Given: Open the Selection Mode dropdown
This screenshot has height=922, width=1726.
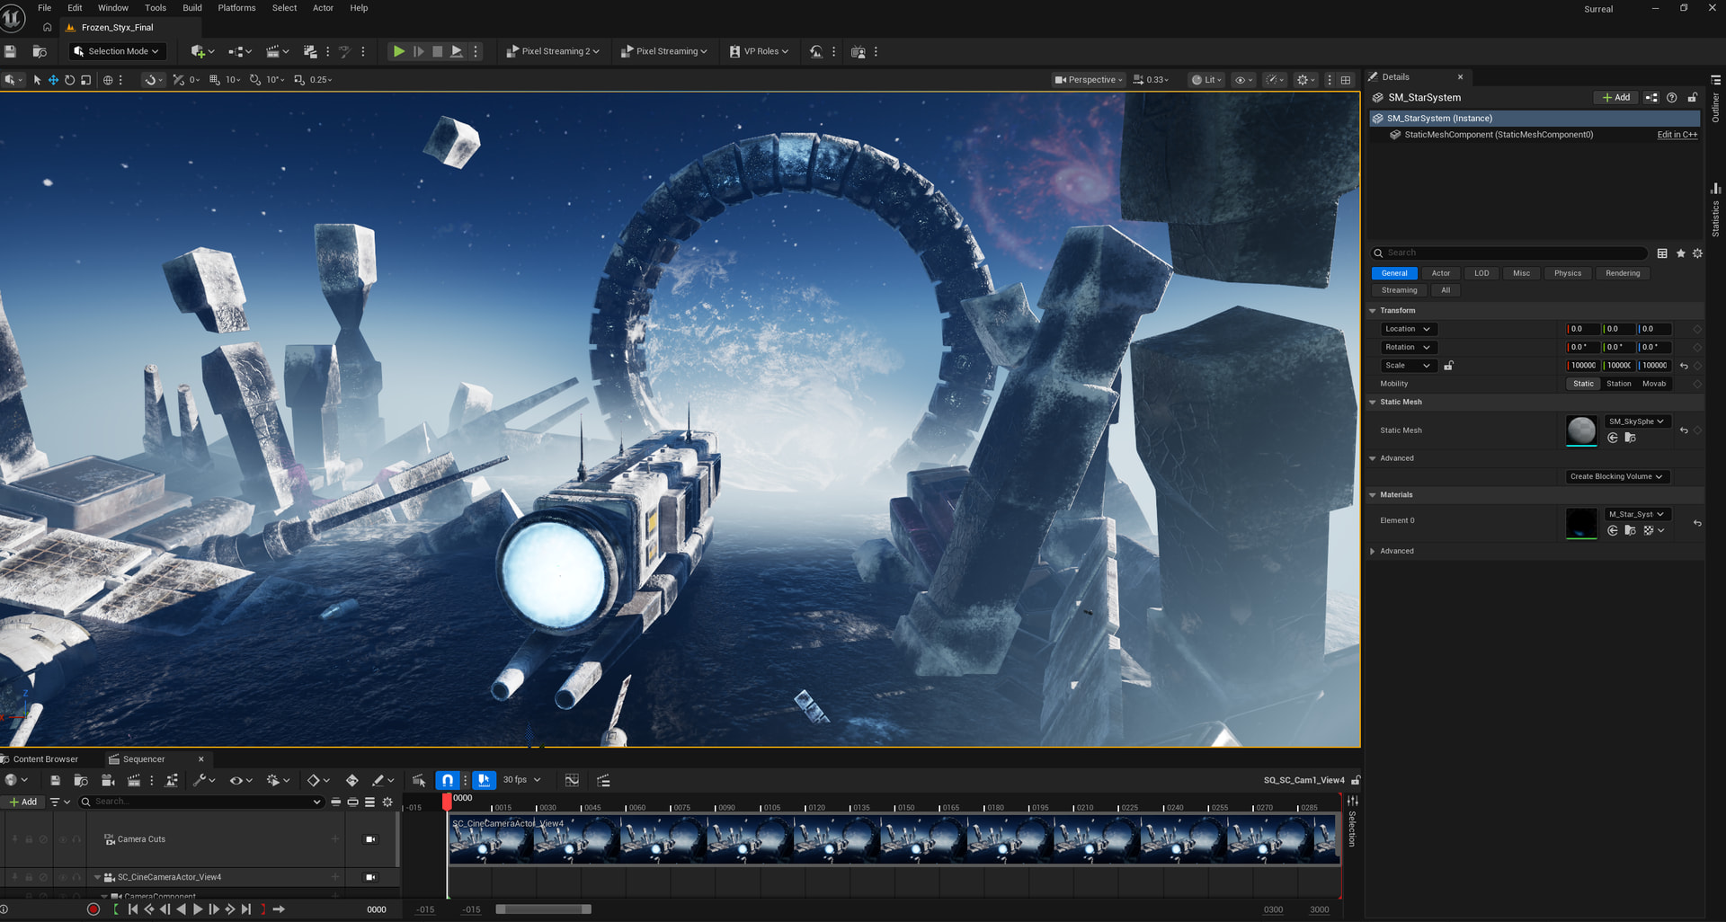Looking at the screenshot, I should pos(117,51).
